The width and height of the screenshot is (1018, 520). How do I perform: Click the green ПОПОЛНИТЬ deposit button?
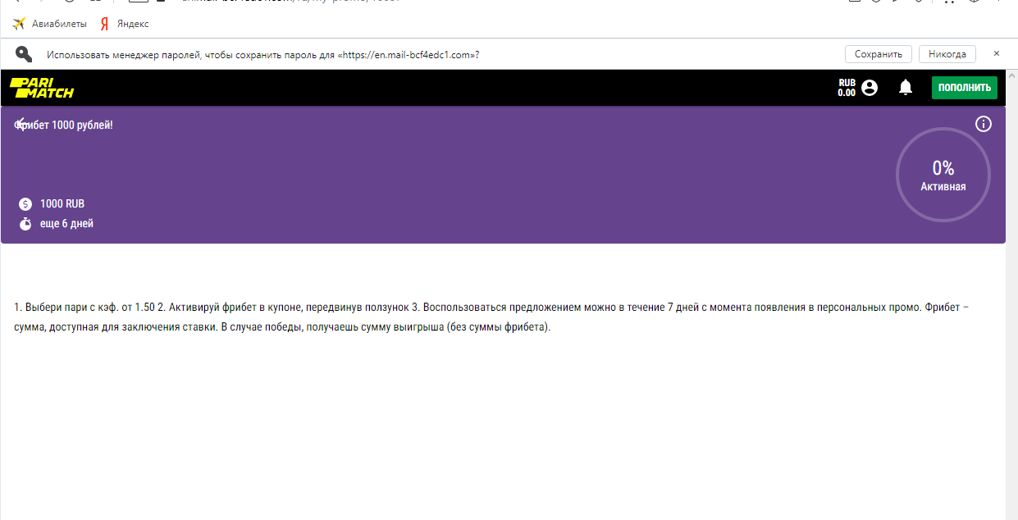[x=965, y=88]
